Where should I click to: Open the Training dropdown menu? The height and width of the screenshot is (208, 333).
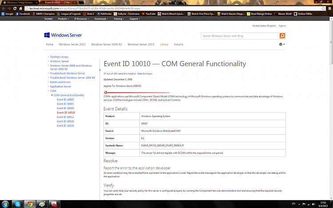click(x=119, y=19)
